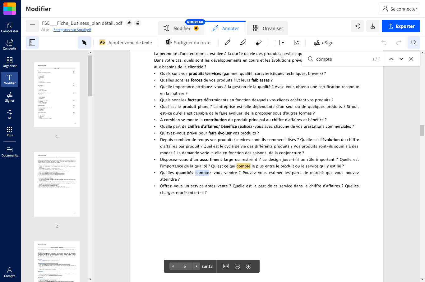Open Documents in the sidebar
The width and height of the screenshot is (425, 282).
(10, 152)
